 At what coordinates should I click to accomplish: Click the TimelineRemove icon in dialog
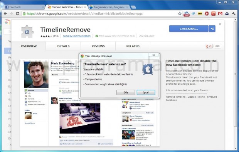tap(148, 69)
